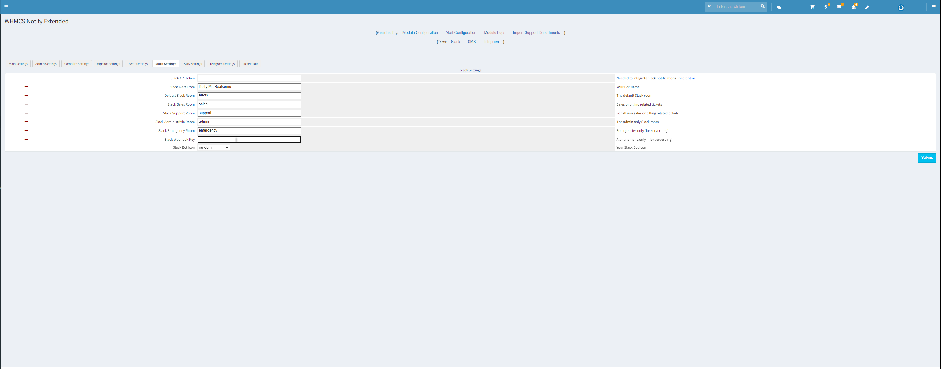Click the 'Slack Bot Icon' field label
This screenshot has height=369, width=941.
(184, 147)
